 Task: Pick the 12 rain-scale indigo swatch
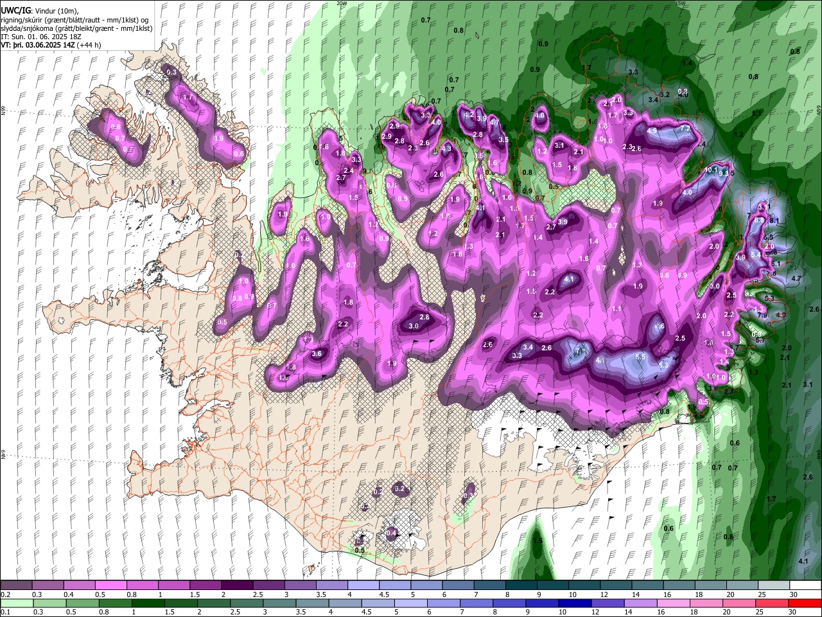[607, 604]
